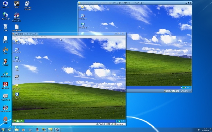Launch the Origin desktop shortcut

5,120
